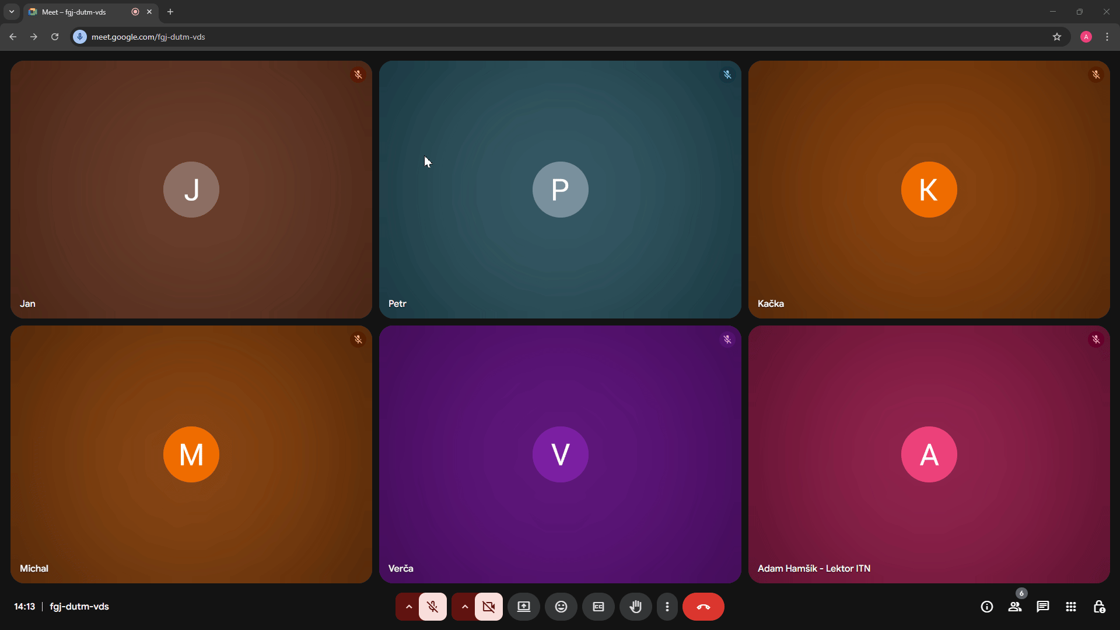Select the Meet fgj-dutm-vds browser tab
Image resolution: width=1120 pixels, height=630 pixels.
(82, 12)
